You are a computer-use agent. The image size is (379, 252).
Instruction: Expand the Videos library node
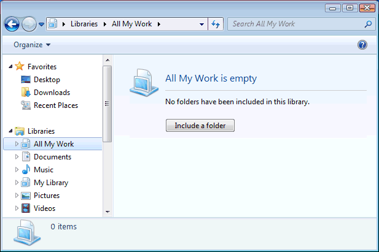tap(17, 208)
